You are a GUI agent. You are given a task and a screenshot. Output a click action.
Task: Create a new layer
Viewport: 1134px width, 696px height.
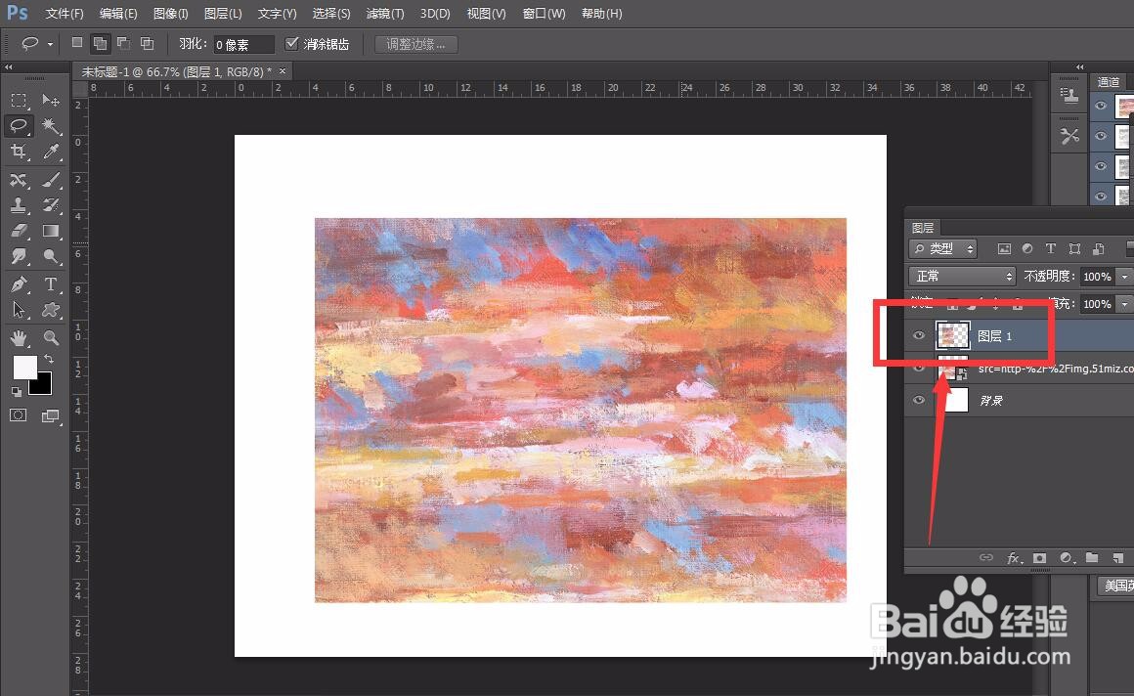(1118, 558)
